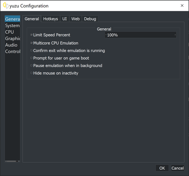Open Controls settings in sidebar

pos(12,52)
